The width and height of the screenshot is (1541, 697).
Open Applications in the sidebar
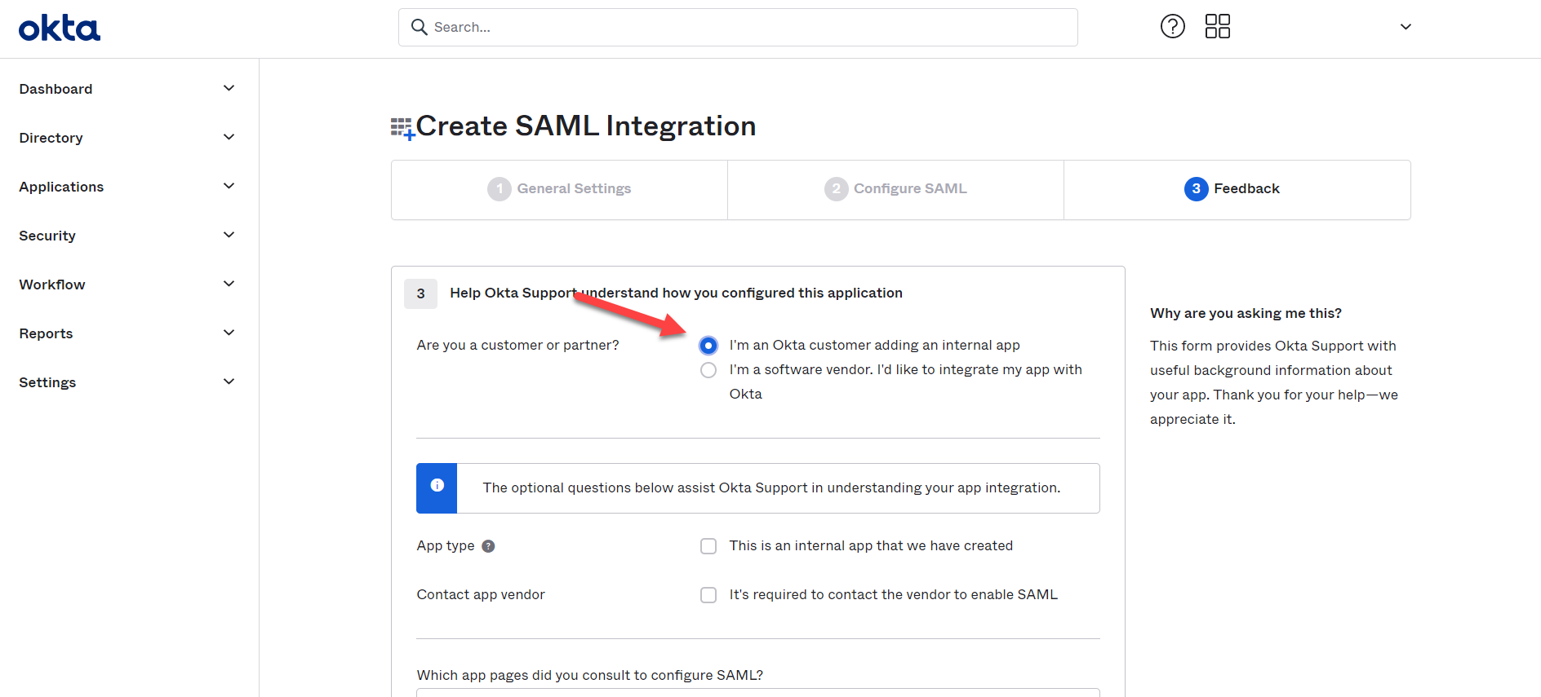click(62, 187)
